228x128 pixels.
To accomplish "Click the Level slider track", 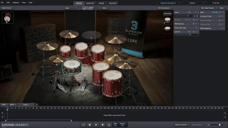I will (184, 16).
